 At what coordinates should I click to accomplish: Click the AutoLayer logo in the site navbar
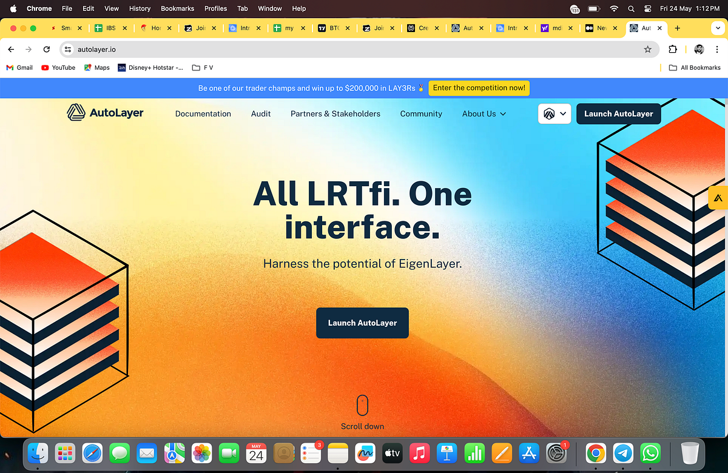pyautogui.click(x=104, y=113)
